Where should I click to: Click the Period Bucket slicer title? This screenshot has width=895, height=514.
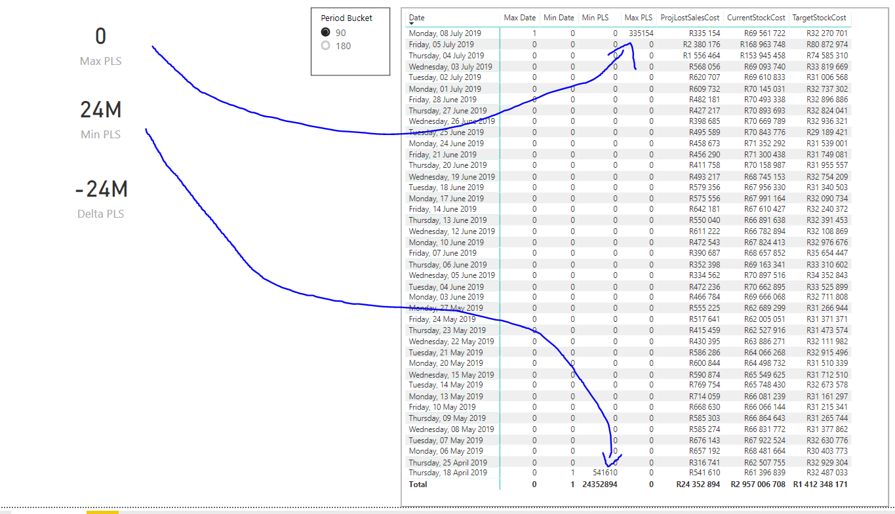(x=346, y=18)
